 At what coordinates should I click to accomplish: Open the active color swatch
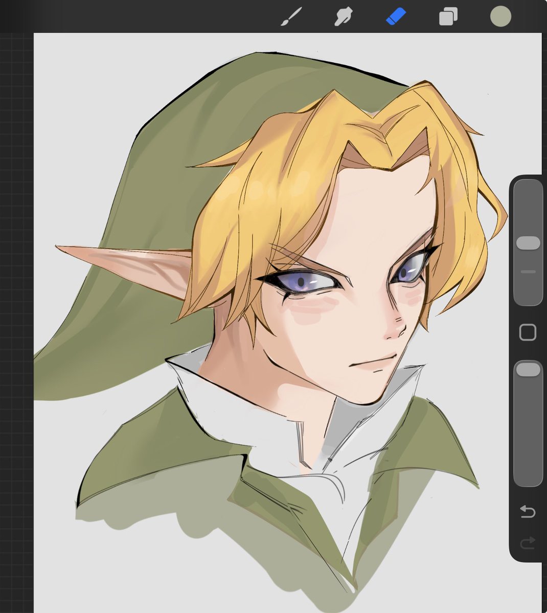tap(500, 16)
